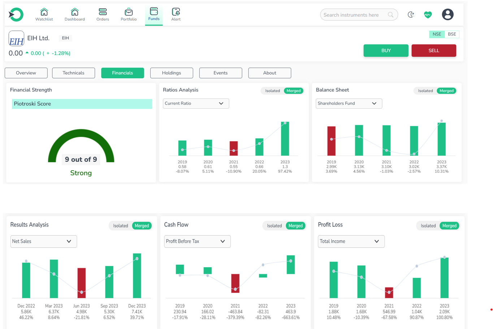Select the Funds wallet icon
The width and height of the screenshot is (493, 329).
coord(154,11)
